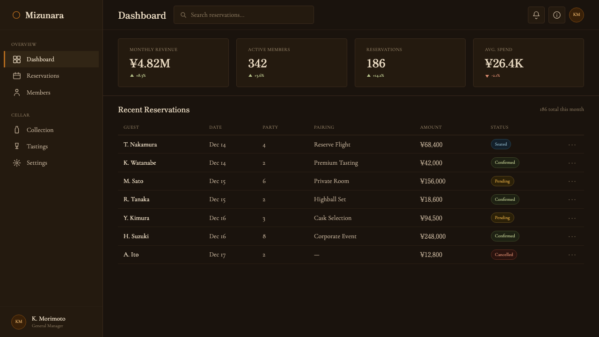This screenshot has height=337, width=599.
Task: Click the up-trend arrow under Monthly Revenue
Action: pyautogui.click(x=132, y=75)
